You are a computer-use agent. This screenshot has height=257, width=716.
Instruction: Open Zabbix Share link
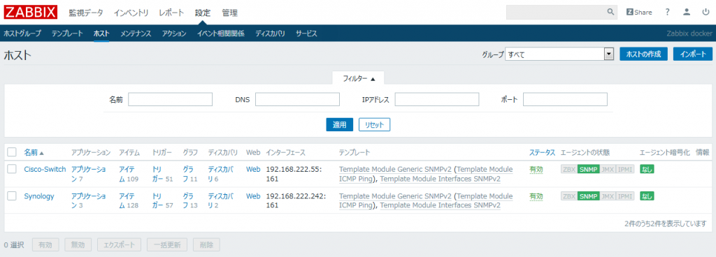click(639, 13)
